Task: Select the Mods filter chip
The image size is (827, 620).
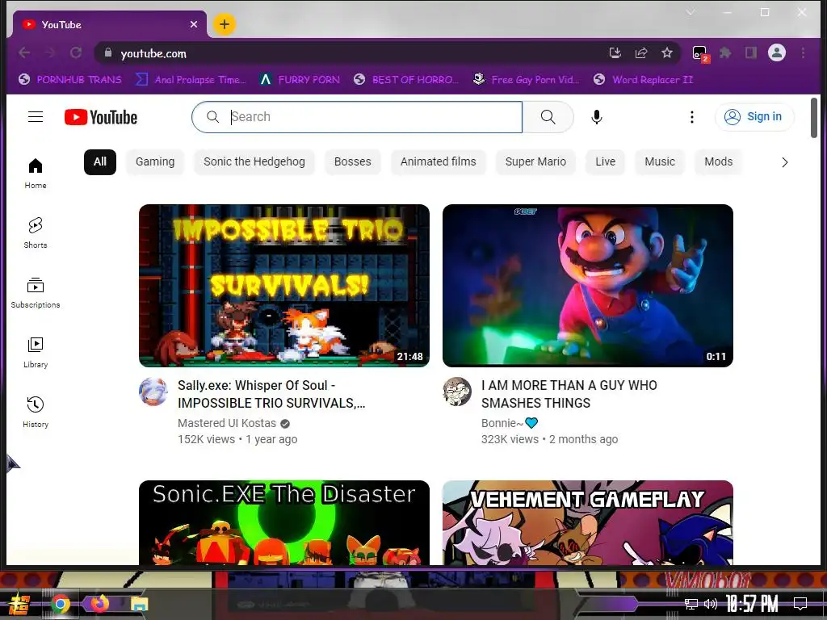Action: [x=718, y=161]
